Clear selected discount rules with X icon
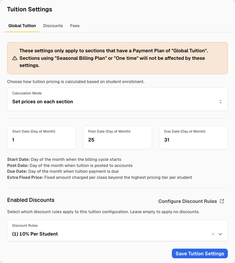The height and width of the screenshot is (263, 235). tap(213, 234)
